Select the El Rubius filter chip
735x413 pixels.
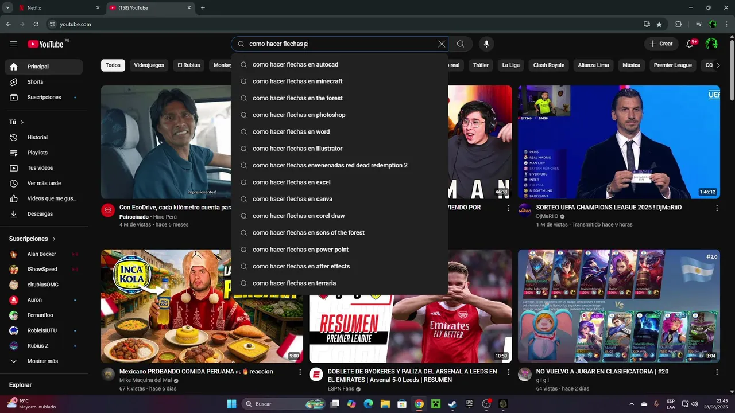click(189, 65)
